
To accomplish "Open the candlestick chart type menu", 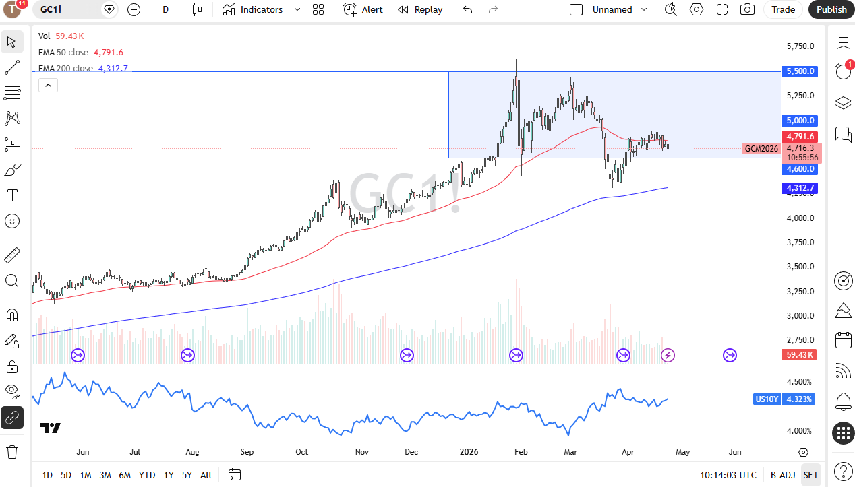I will [x=197, y=9].
